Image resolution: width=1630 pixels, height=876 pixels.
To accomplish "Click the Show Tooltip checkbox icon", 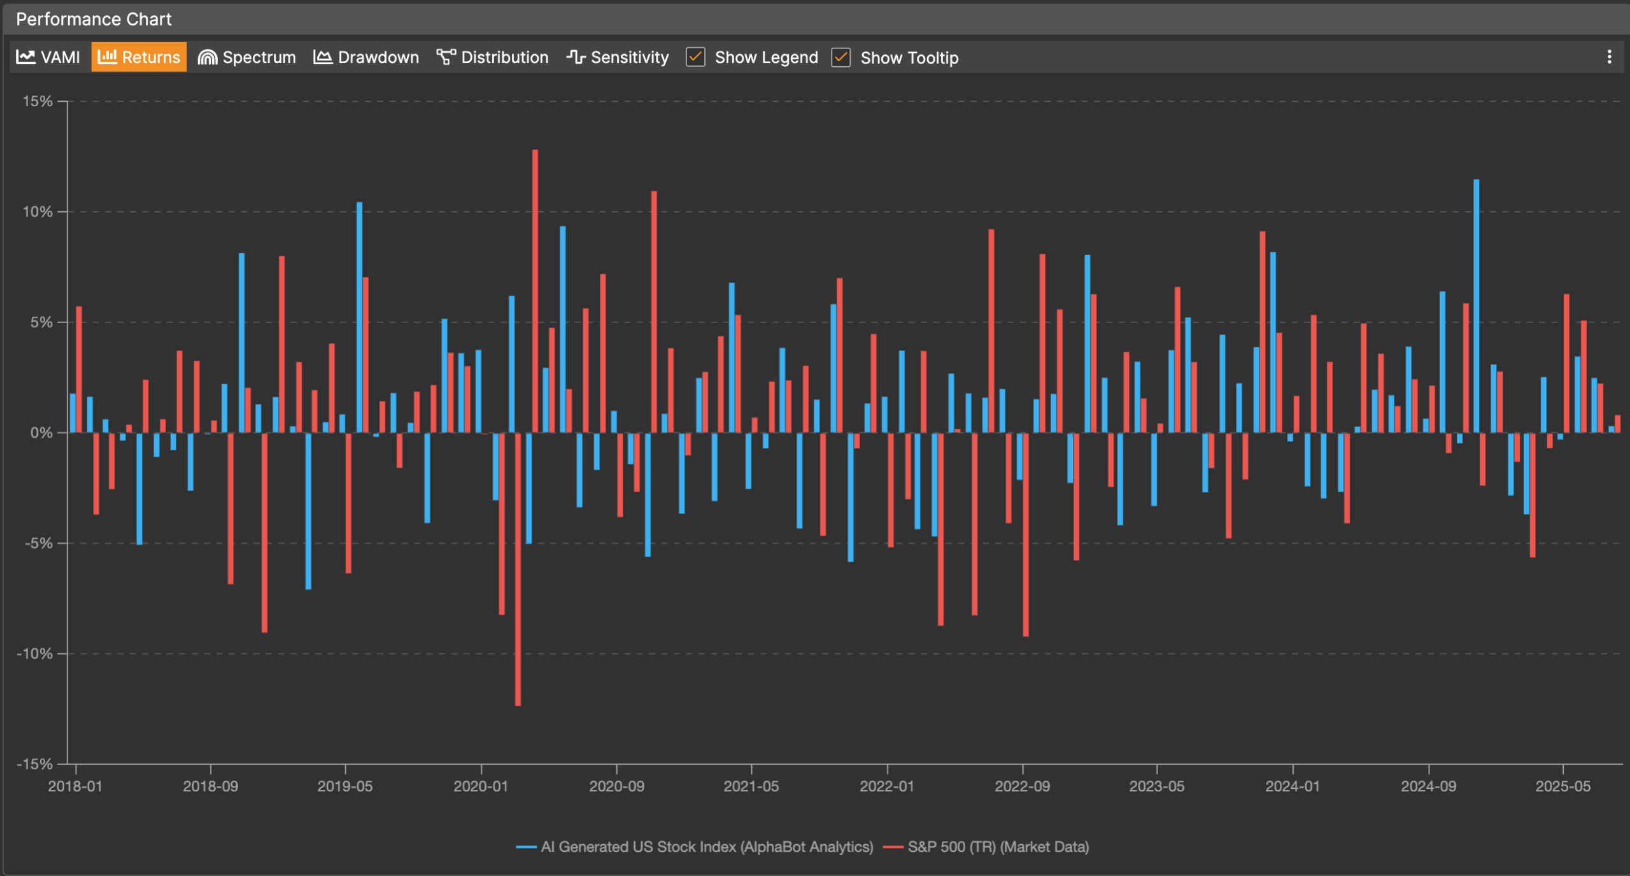I will (840, 57).
